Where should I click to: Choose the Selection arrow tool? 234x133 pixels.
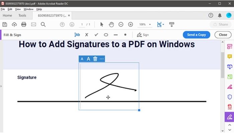[102, 24]
